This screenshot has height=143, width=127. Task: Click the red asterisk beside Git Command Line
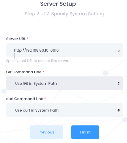click(x=43, y=71)
